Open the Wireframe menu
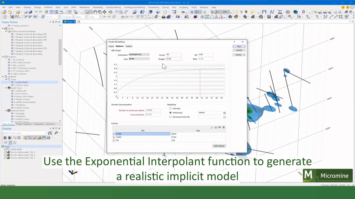Image resolution: width=355 pixels, height=199 pixels. (x=84, y=7)
